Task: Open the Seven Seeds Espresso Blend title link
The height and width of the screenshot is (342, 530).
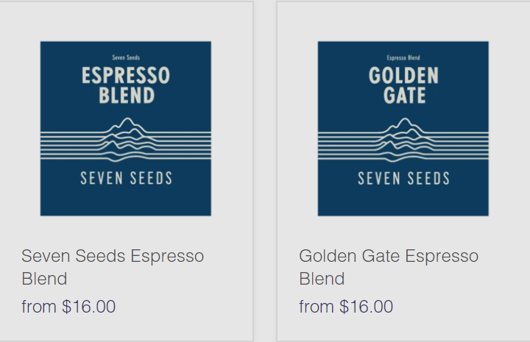Action: point(113,267)
